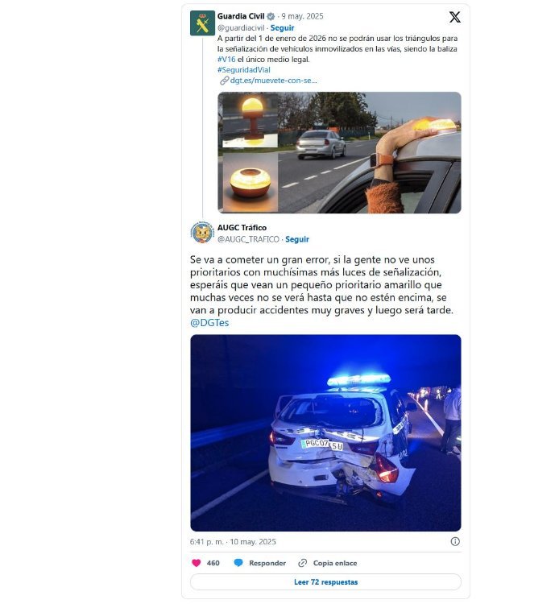559x604 pixels.
Task: Click the X logo icon
Action: coord(454,17)
